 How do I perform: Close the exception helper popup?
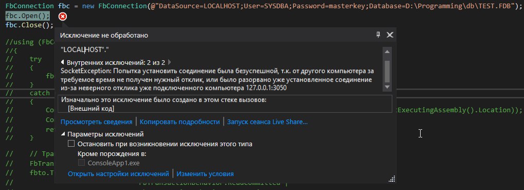click(x=389, y=35)
